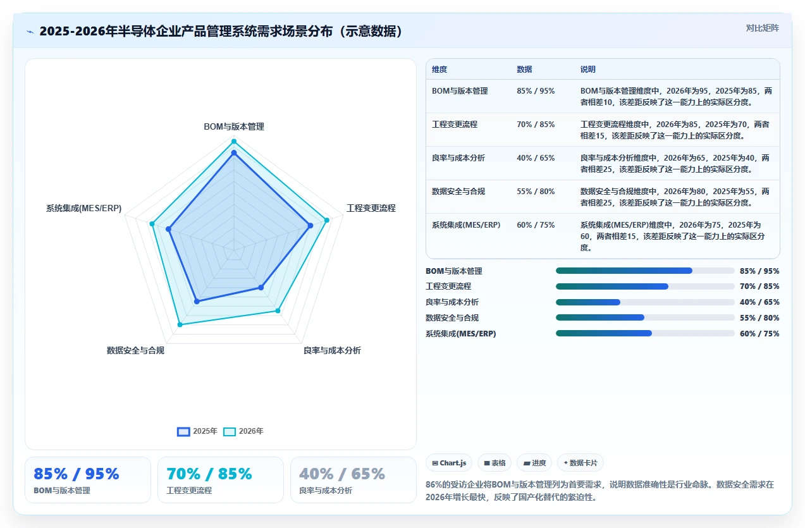Click the 维度 column header
This screenshot has width=805, height=528.
point(439,70)
